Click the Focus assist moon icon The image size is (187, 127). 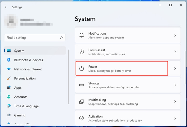point(82,52)
